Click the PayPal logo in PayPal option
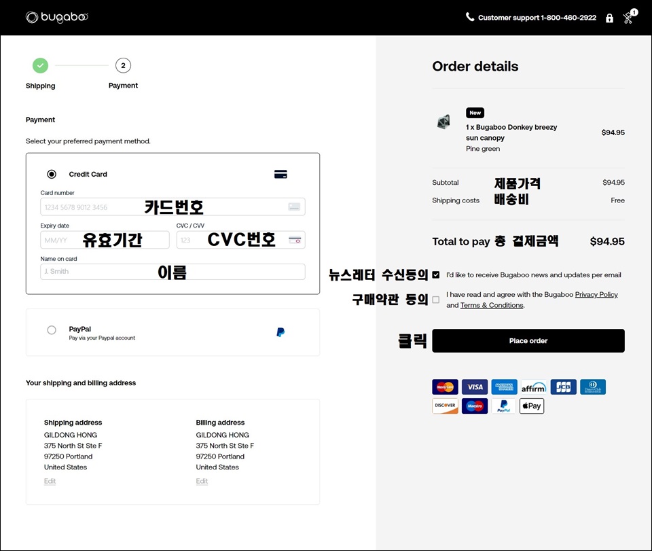Image resolution: width=652 pixels, height=551 pixels. point(280,332)
